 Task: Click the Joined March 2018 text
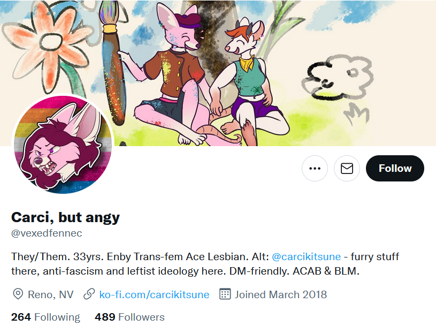point(280,294)
